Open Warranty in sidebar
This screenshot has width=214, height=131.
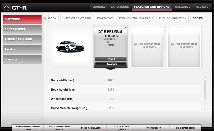tap(22, 59)
